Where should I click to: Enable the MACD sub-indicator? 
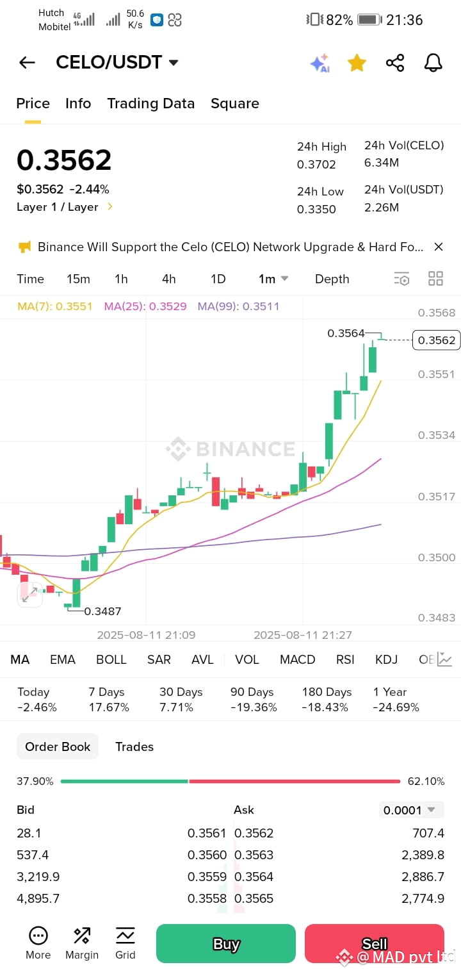point(298,659)
